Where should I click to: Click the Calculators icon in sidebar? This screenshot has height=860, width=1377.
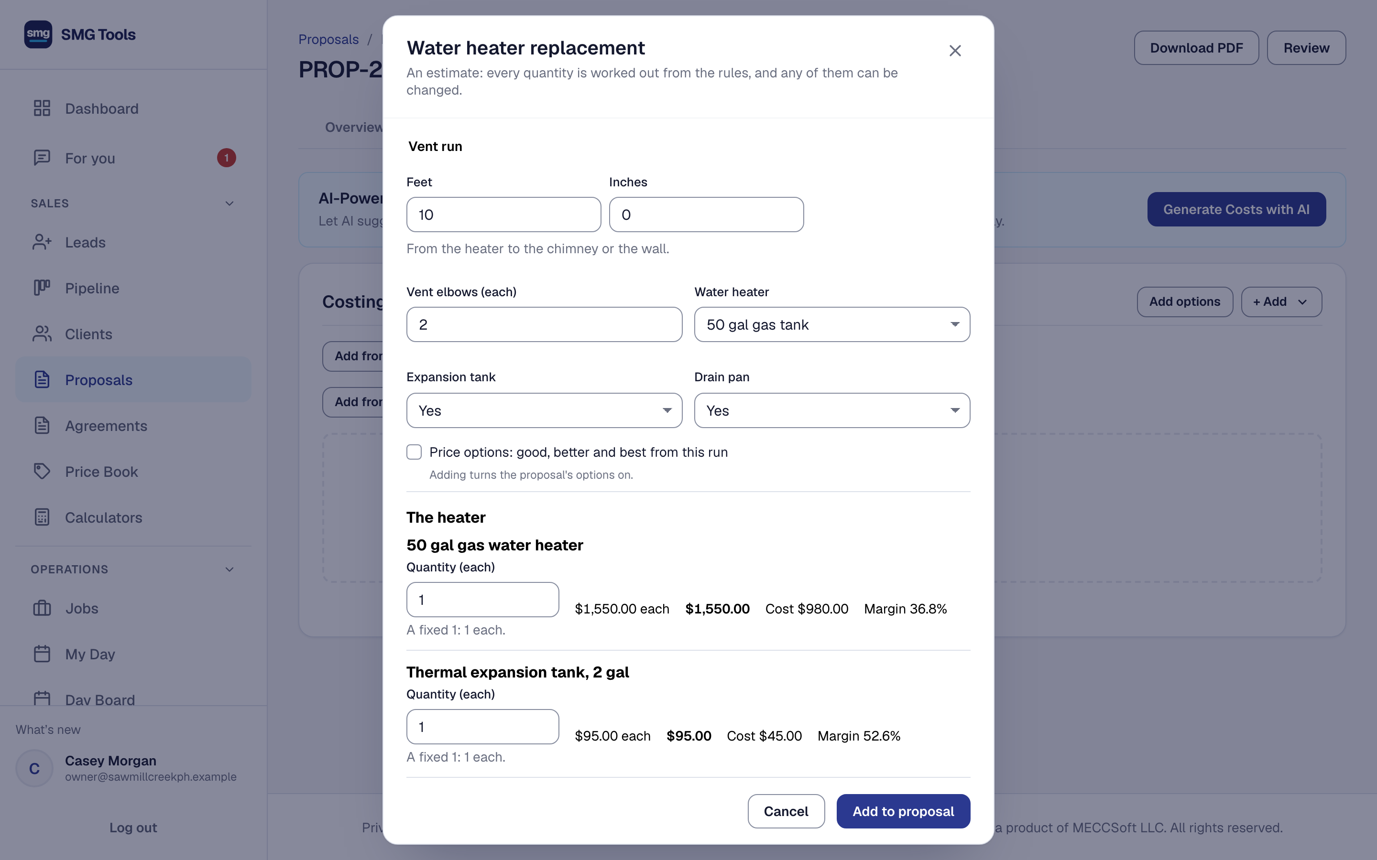[x=42, y=517]
